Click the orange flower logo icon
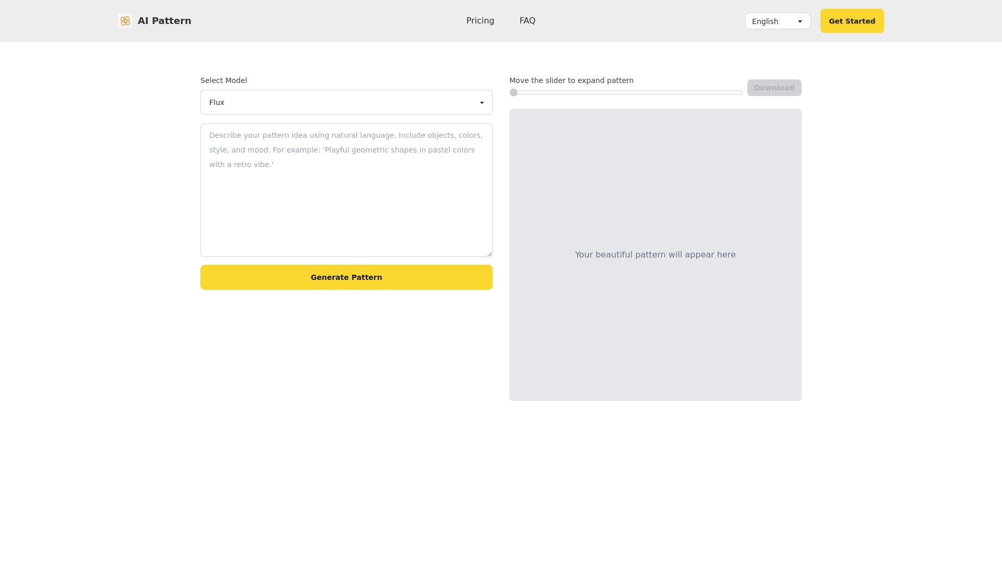The width and height of the screenshot is (1002, 564). click(125, 21)
